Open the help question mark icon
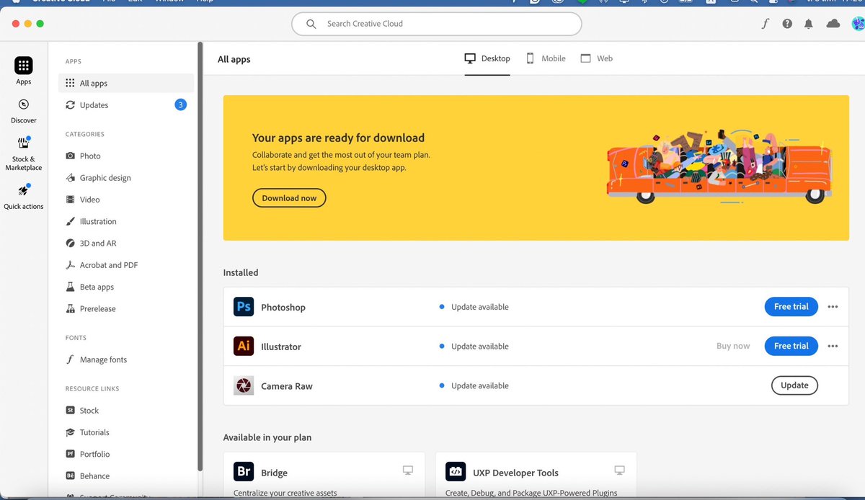865x500 pixels. [787, 24]
